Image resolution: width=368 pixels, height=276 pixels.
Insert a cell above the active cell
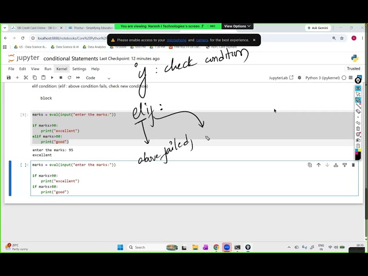click(336, 165)
